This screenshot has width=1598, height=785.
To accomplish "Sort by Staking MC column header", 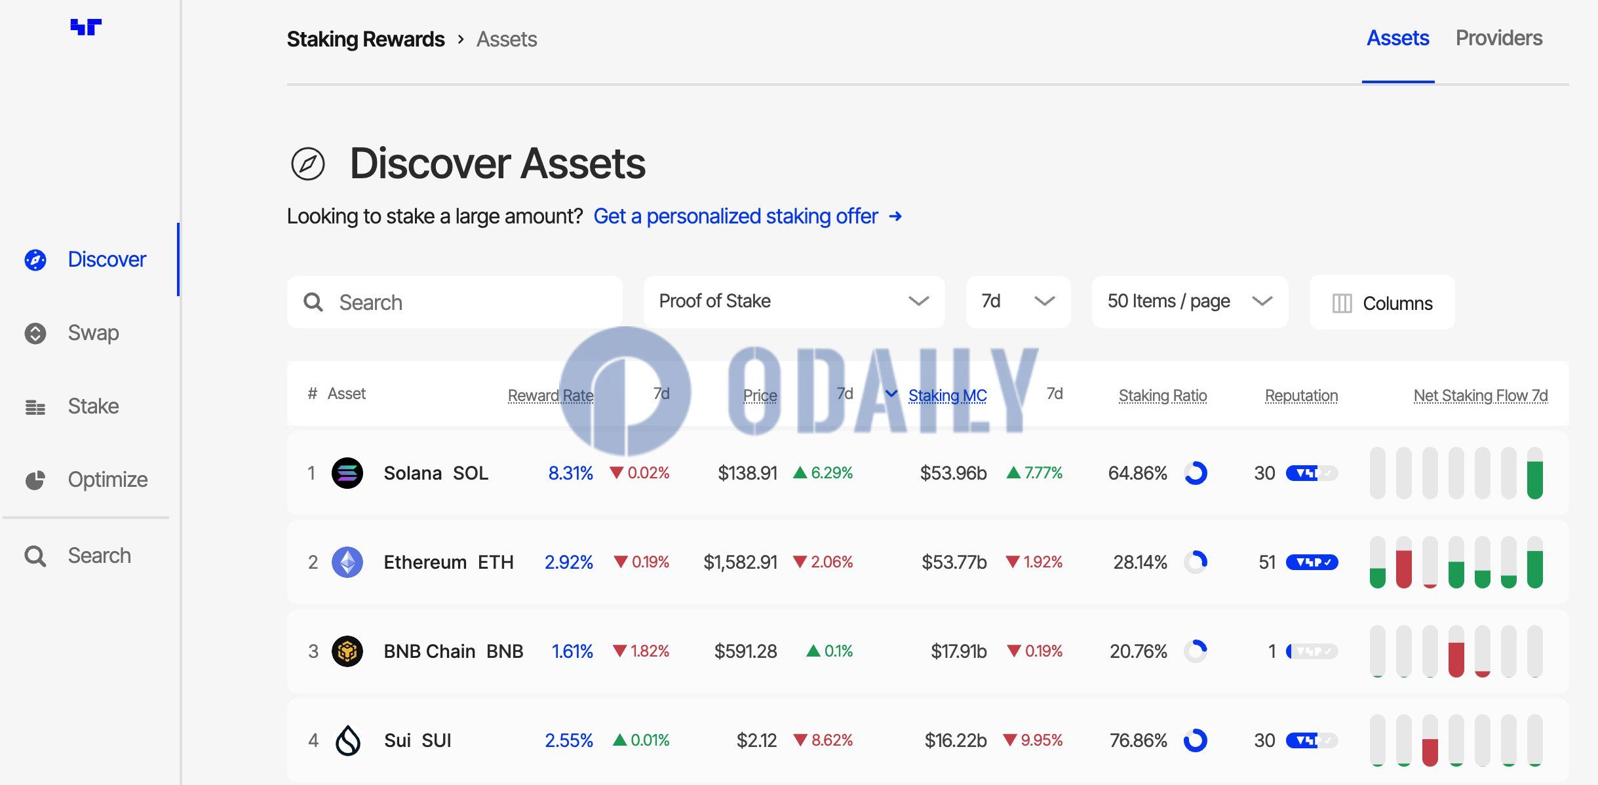I will click(948, 395).
